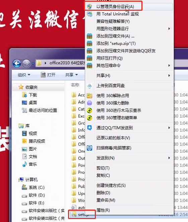Expand the 共享(H) submenu arrow
The width and height of the screenshot is (188, 222).
(x=169, y=76)
